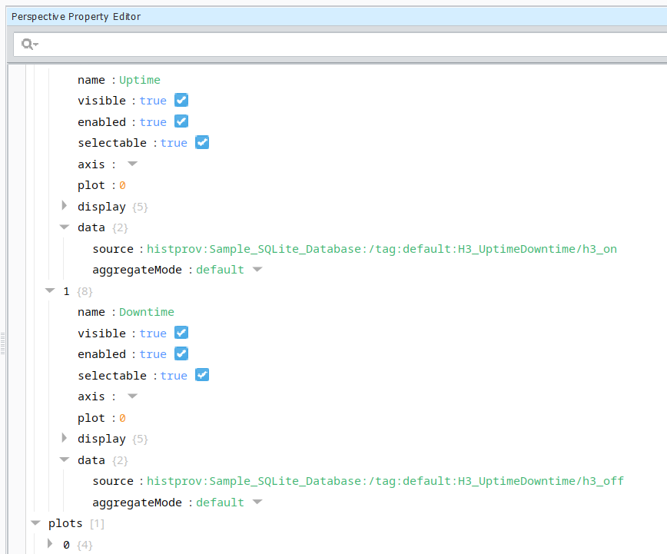Expand the Uptime display node
This screenshot has width=667, height=554.
(x=65, y=206)
